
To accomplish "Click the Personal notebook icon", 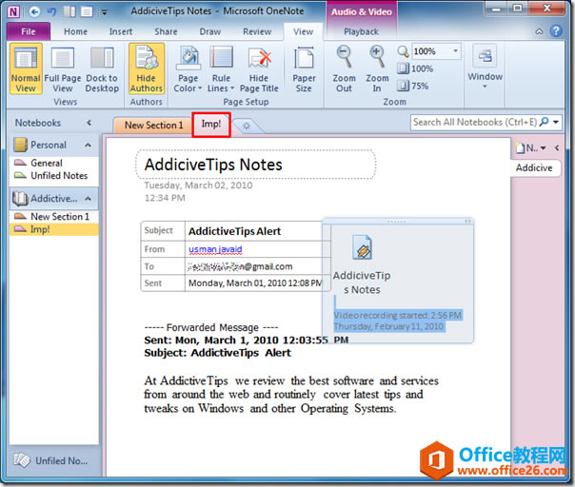I will click(x=20, y=145).
